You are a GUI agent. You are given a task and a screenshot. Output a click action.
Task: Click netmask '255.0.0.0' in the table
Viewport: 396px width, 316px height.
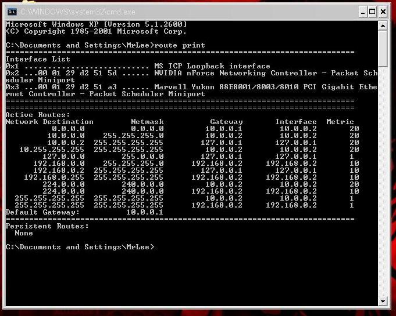pos(142,157)
